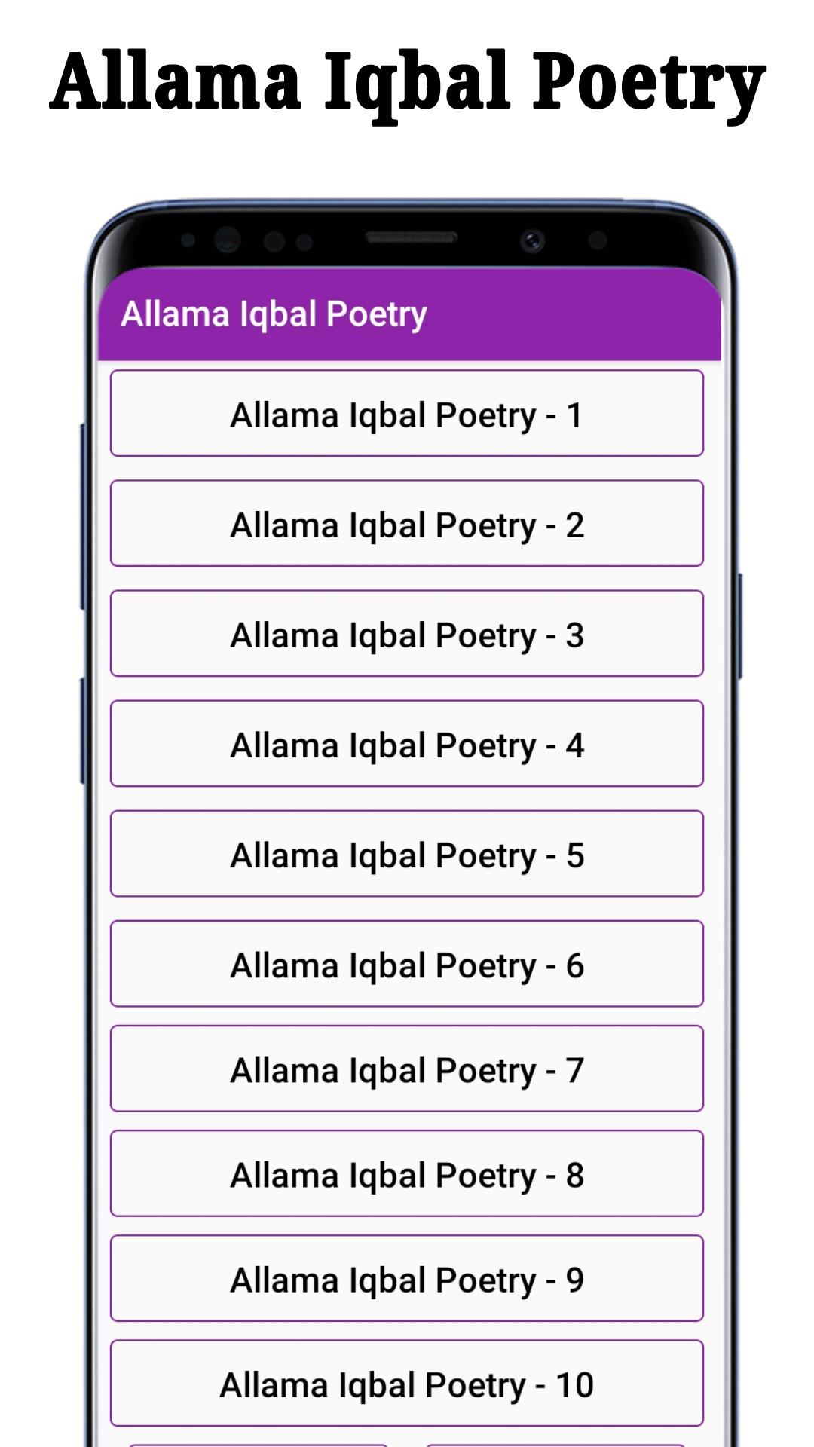Click the large round sensor beside the speaker
The width and height of the screenshot is (814, 1447).
pos(227,240)
